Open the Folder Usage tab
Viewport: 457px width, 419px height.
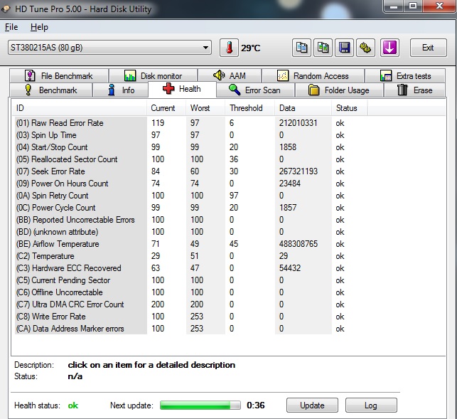click(x=339, y=90)
